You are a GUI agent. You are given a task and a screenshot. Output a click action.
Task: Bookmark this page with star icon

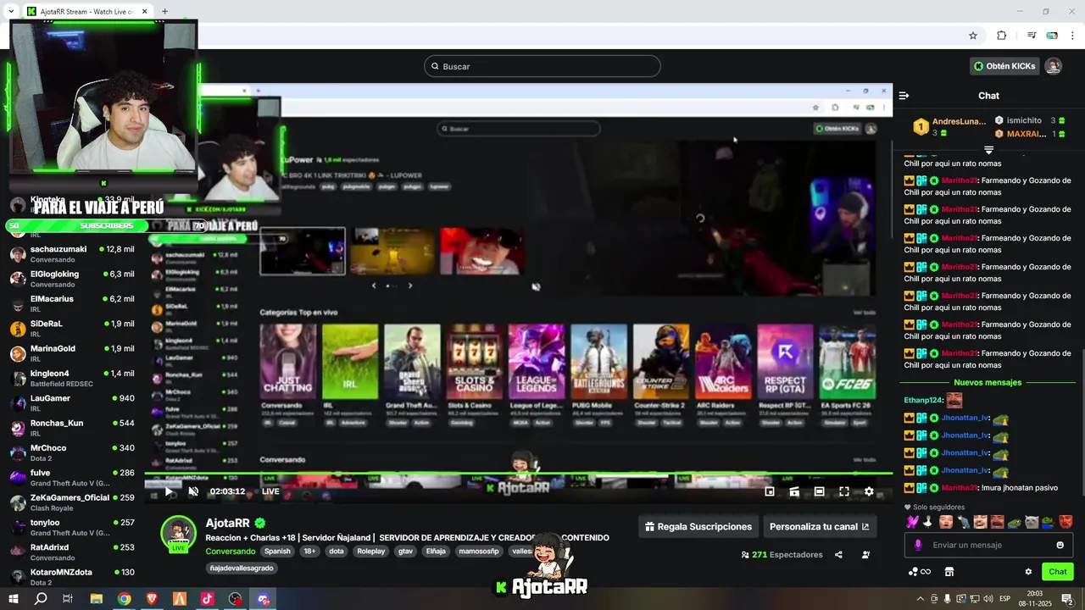973,36
